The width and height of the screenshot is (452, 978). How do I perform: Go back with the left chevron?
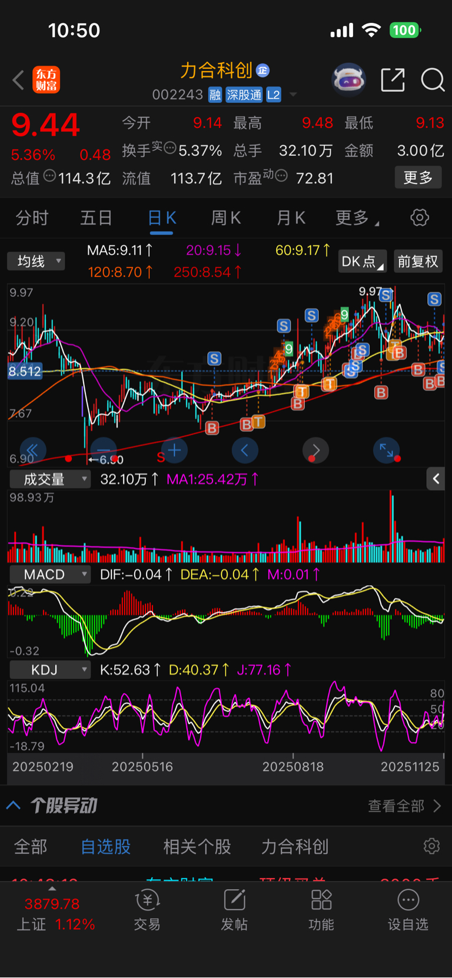18,80
